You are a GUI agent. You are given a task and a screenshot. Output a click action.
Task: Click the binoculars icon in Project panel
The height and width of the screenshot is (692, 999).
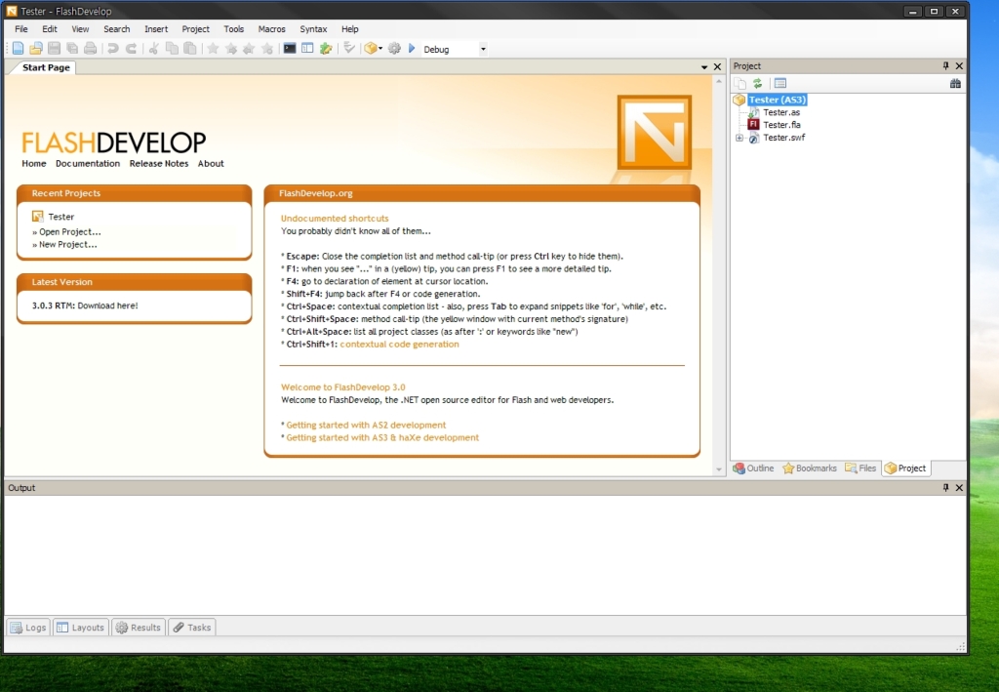(x=955, y=84)
